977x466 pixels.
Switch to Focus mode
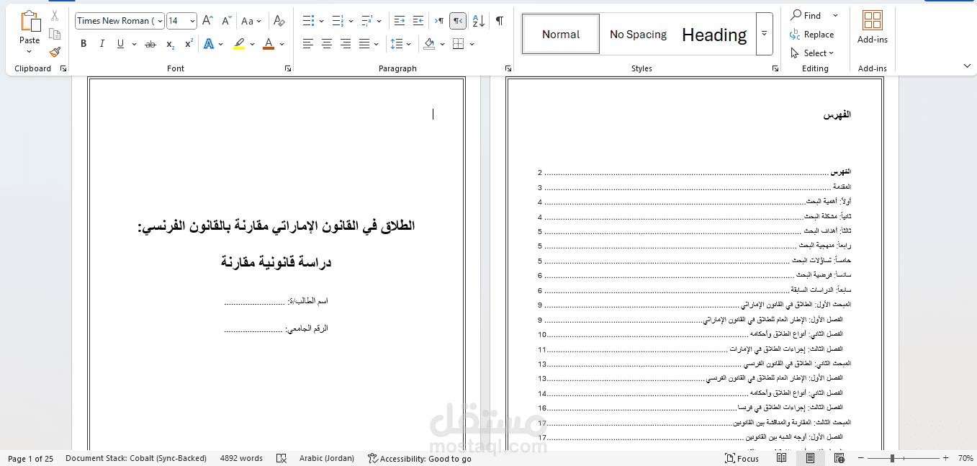(x=742, y=459)
